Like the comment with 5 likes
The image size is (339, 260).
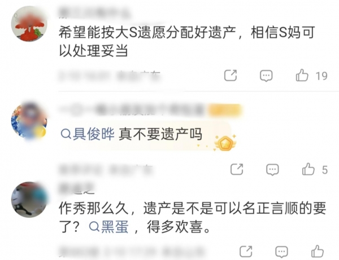(x=308, y=169)
